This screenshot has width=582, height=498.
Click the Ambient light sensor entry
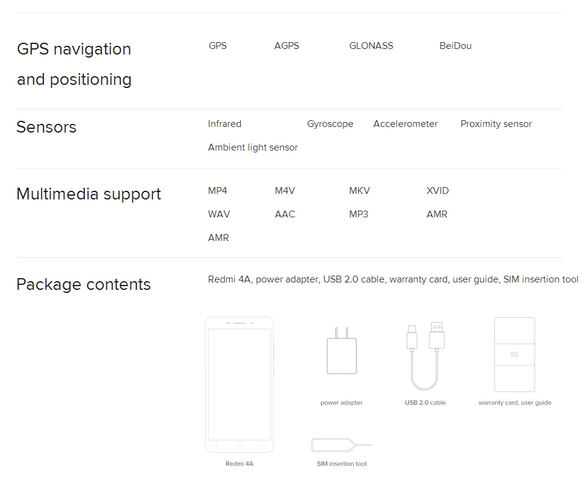pos(253,147)
